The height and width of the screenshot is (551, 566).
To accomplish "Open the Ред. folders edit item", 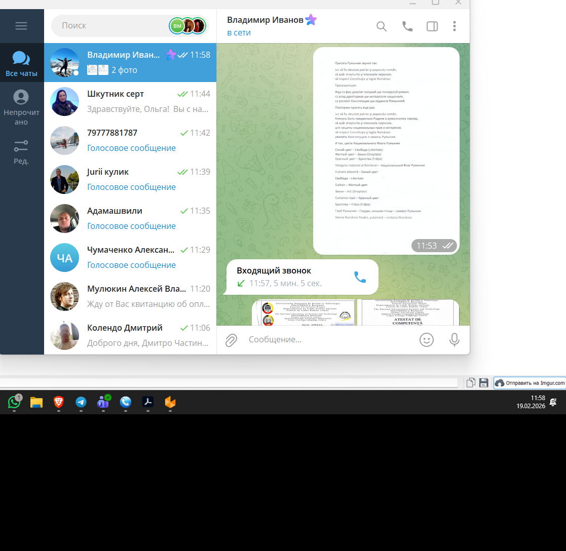I will [x=21, y=152].
